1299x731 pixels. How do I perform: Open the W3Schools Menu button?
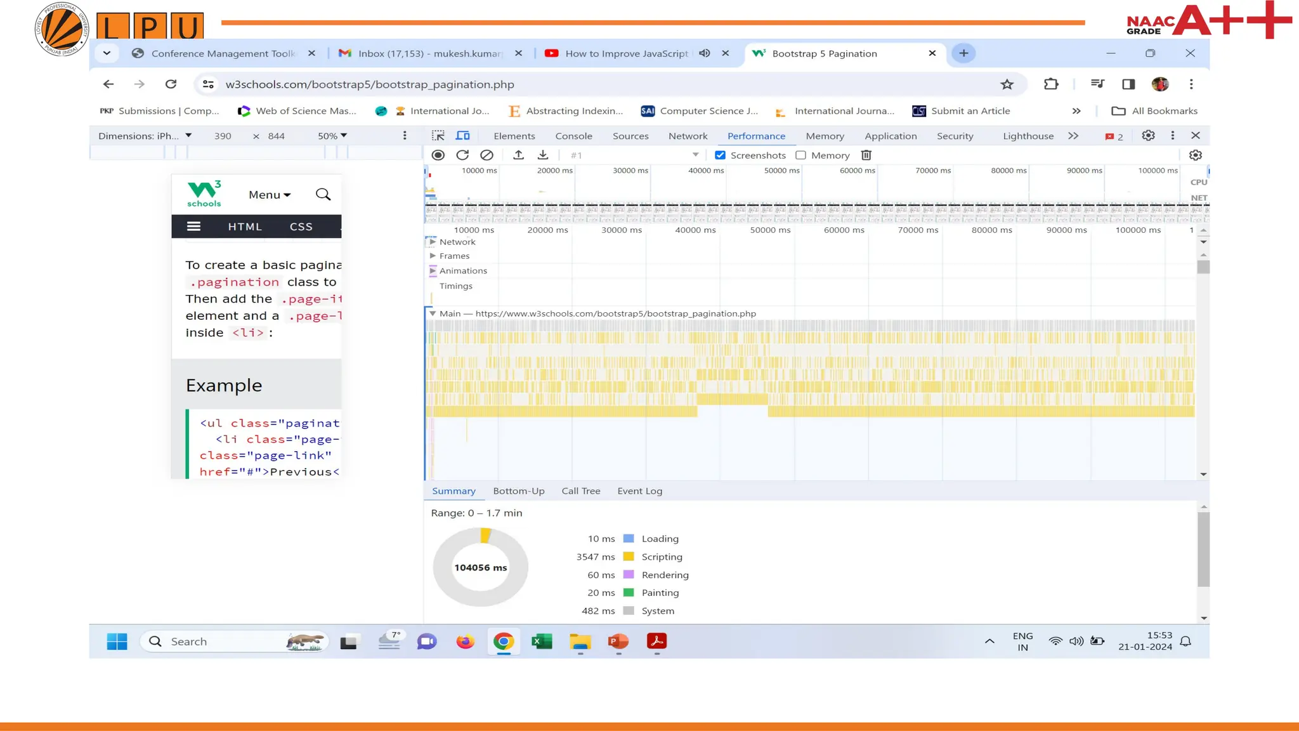269,195
